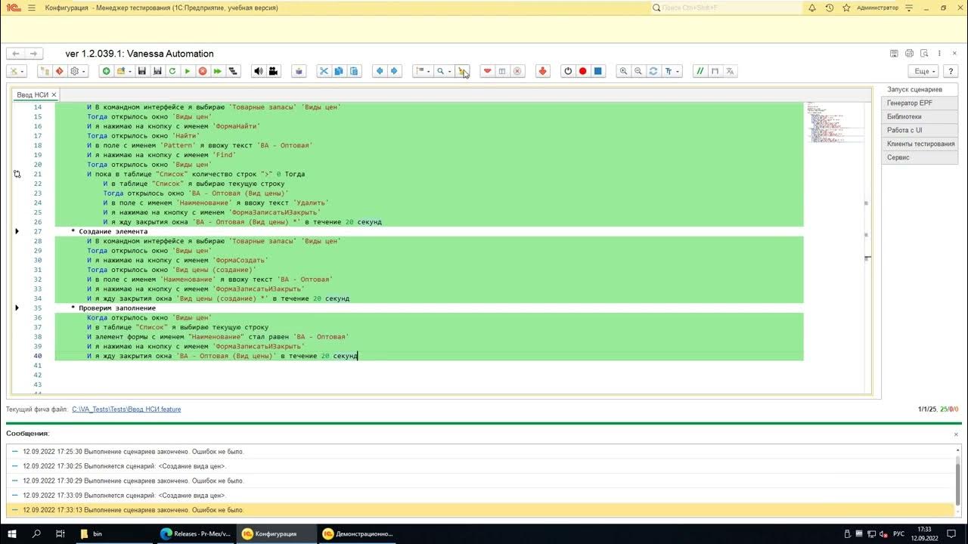Open the Клиенты тестирования tab
968x544 pixels.
(x=920, y=144)
